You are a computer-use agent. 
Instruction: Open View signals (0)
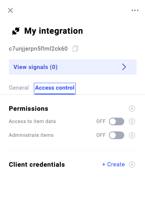[73, 67]
